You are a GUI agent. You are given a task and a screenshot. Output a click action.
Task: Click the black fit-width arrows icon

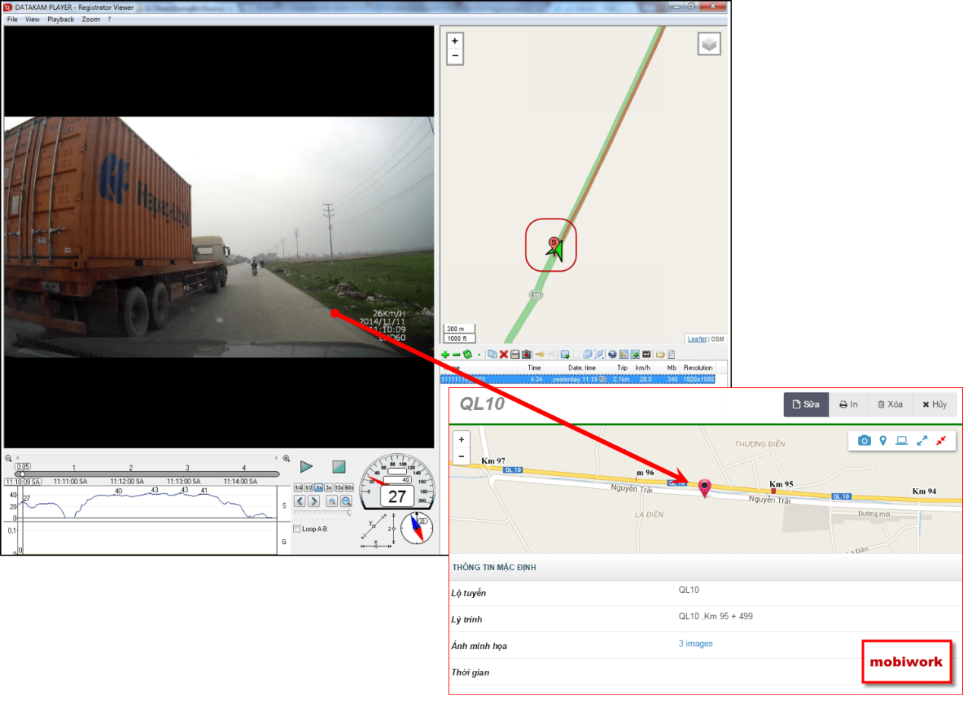pyautogui.click(x=646, y=354)
